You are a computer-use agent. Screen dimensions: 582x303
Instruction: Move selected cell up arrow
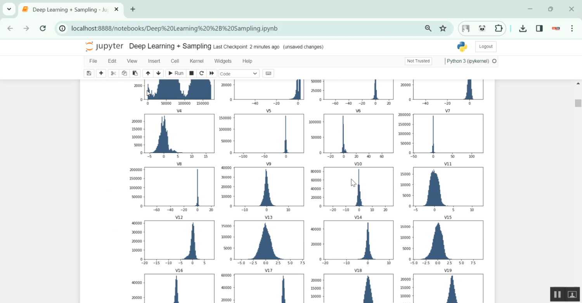coord(148,73)
